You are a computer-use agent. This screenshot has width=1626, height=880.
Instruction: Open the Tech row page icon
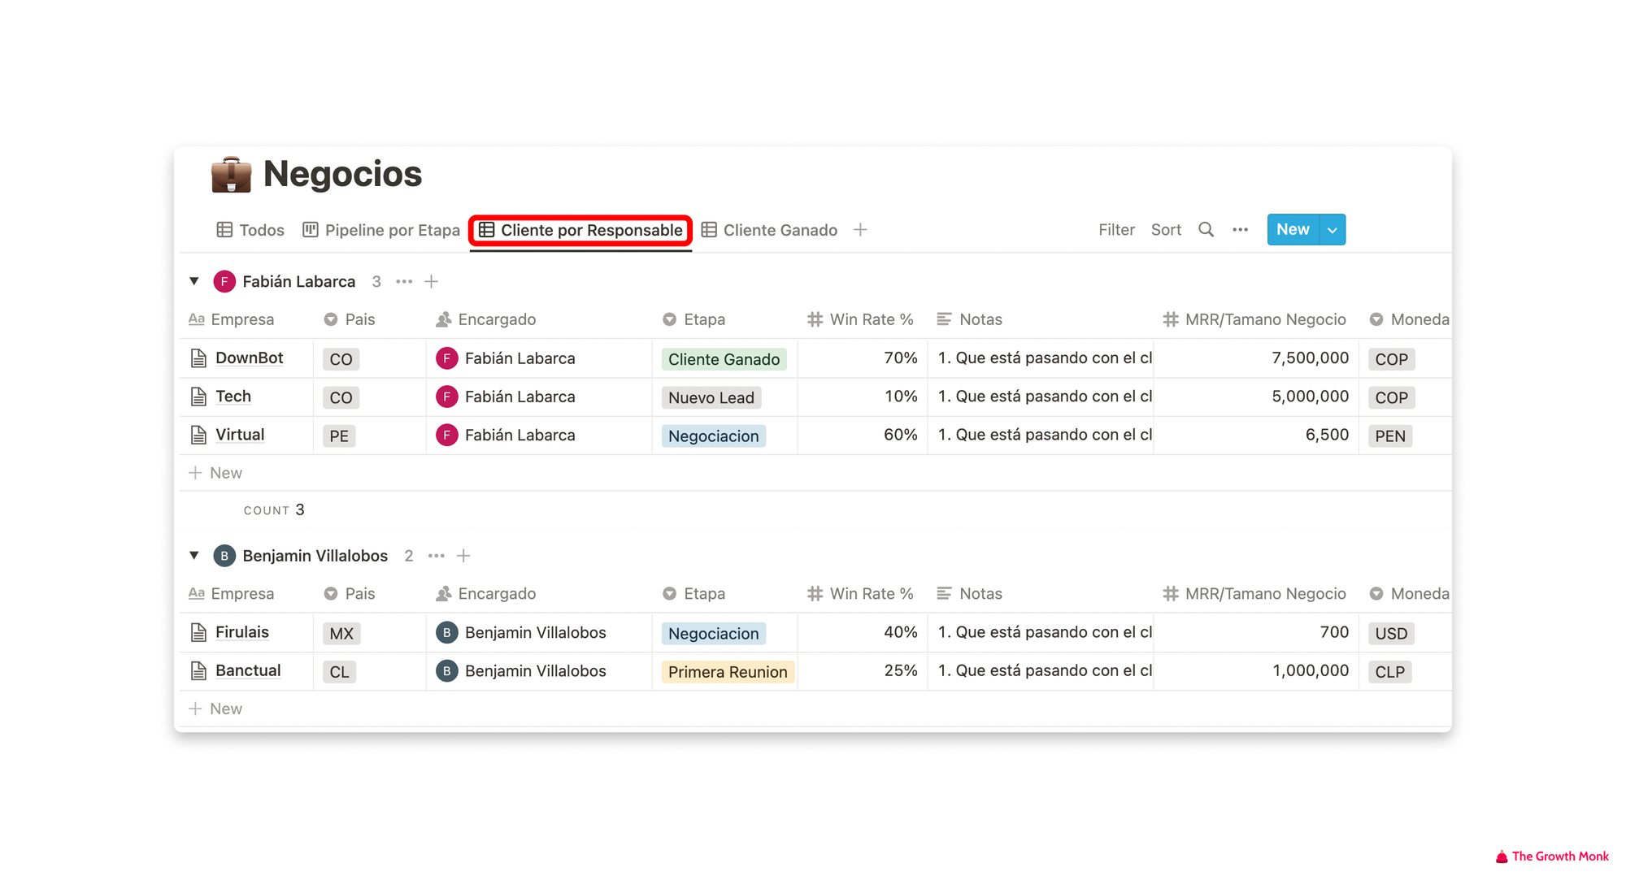pyautogui.click(x=198, y=397)
